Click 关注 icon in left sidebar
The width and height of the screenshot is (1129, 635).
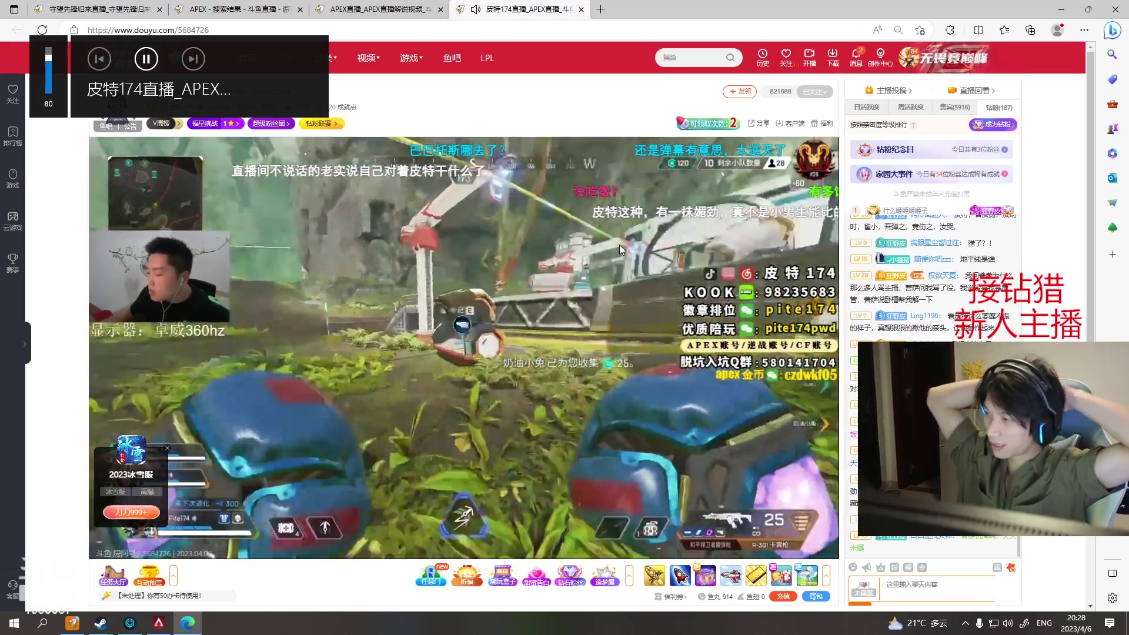pos(12,93)
